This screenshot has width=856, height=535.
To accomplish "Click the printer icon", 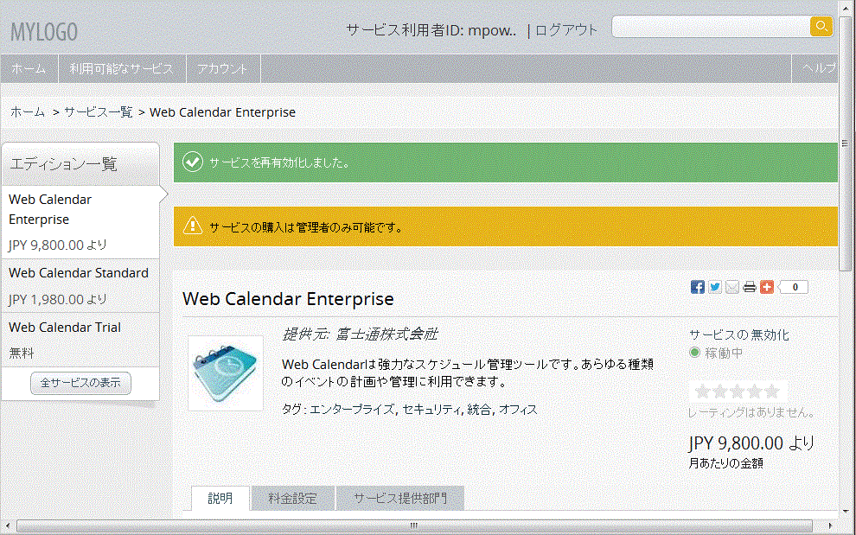I will point(750,287).
